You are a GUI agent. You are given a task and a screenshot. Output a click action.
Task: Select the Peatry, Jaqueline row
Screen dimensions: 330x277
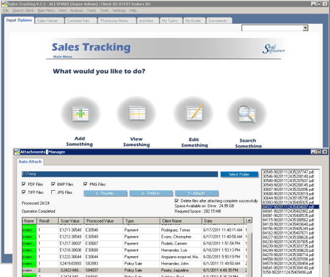[x=134, y=270]
